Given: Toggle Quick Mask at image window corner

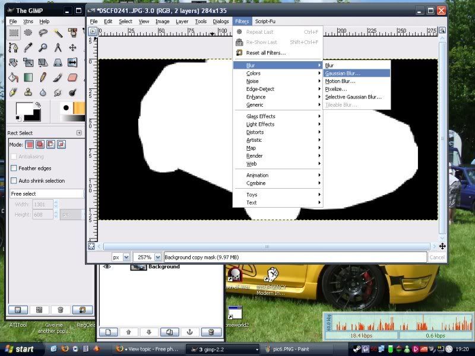Looking at the screenshot, I should click(x=91, y=246).
